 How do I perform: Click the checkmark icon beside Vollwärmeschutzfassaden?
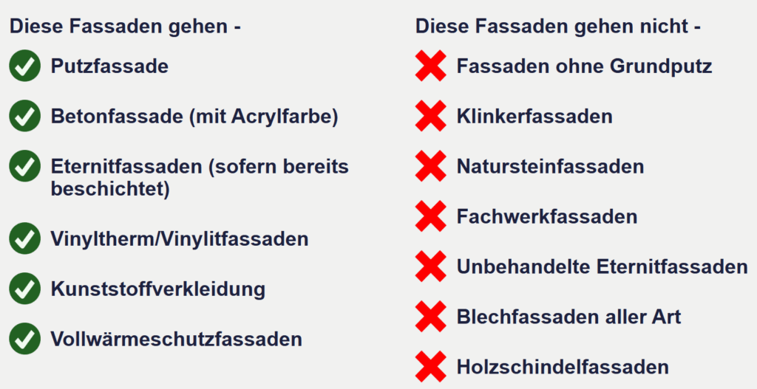(x=24, y=339)
